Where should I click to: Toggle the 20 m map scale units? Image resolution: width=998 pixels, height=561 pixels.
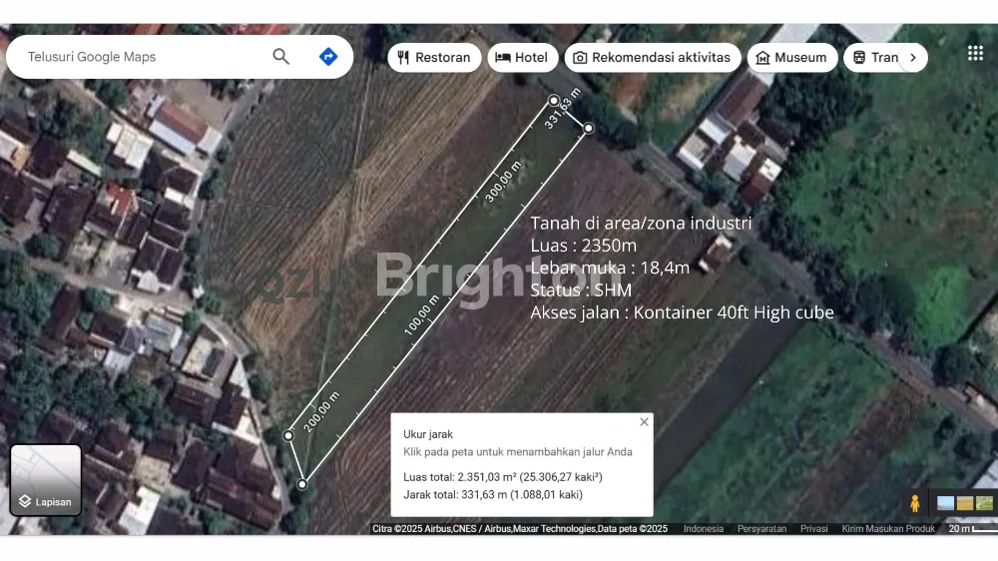pyautogui.click(x=968, y=529)
